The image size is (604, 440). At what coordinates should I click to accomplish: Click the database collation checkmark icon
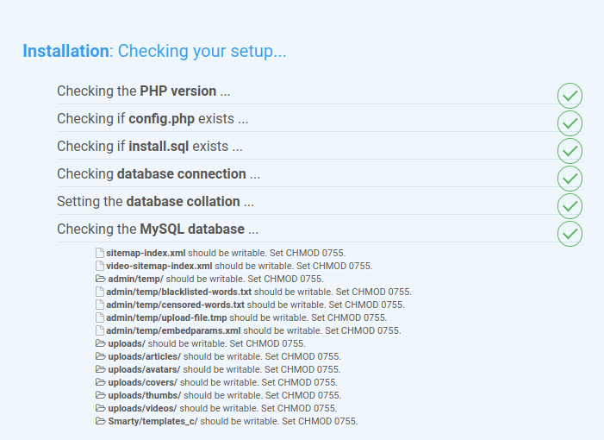pyautogui.click(x=570, y=206)
